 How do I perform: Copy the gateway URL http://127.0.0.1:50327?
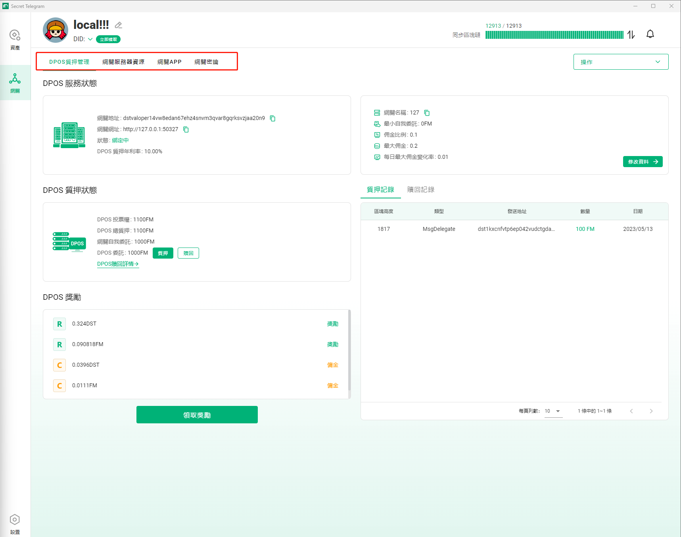pos(186,129)
